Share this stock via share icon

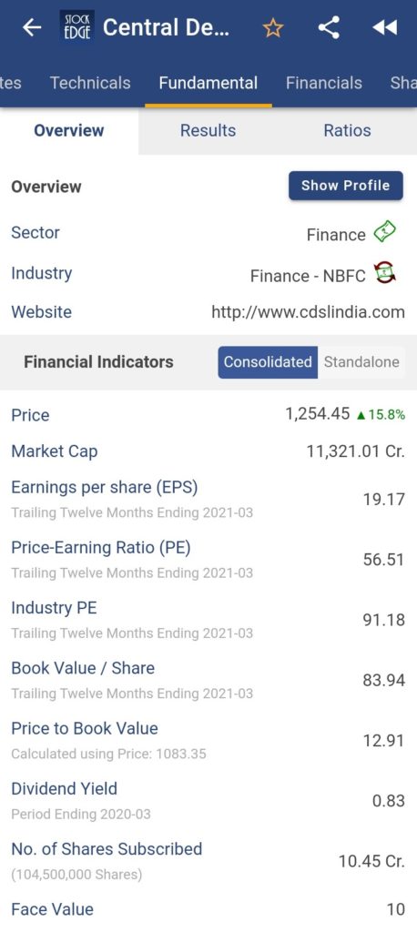[329, 27]
